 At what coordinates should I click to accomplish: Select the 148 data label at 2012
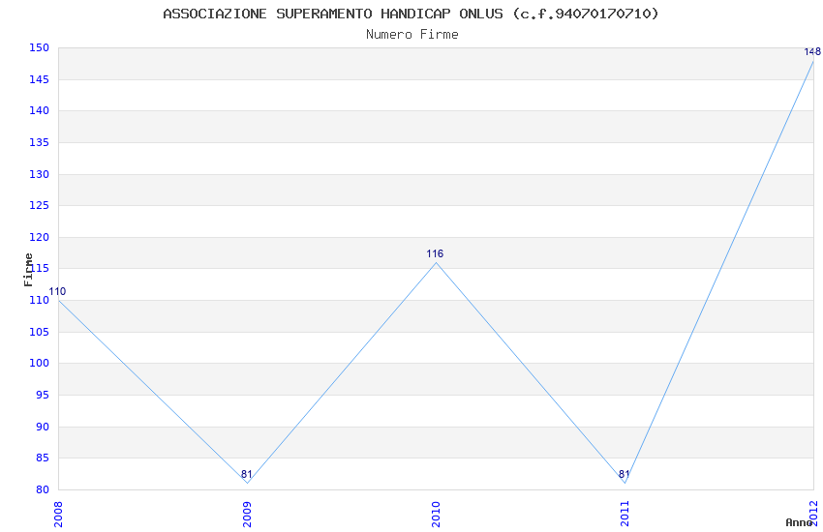[812, 52]
